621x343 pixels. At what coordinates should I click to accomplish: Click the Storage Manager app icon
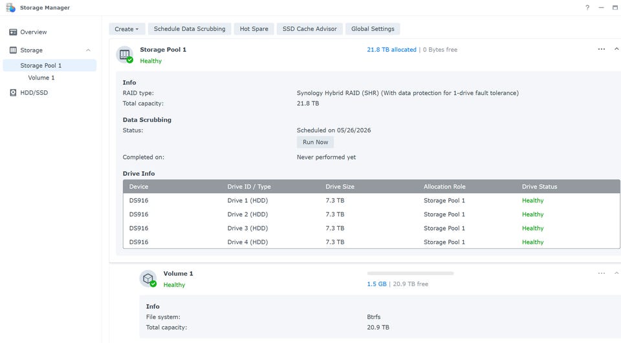(x=10, y=8)
